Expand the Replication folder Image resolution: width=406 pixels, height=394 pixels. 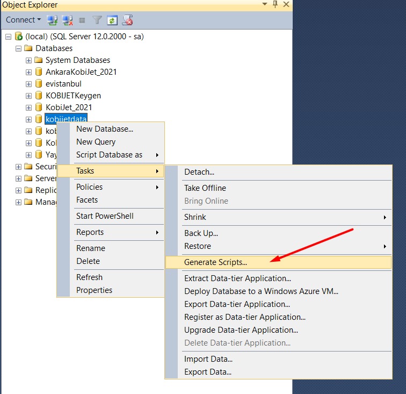point(18,190)
